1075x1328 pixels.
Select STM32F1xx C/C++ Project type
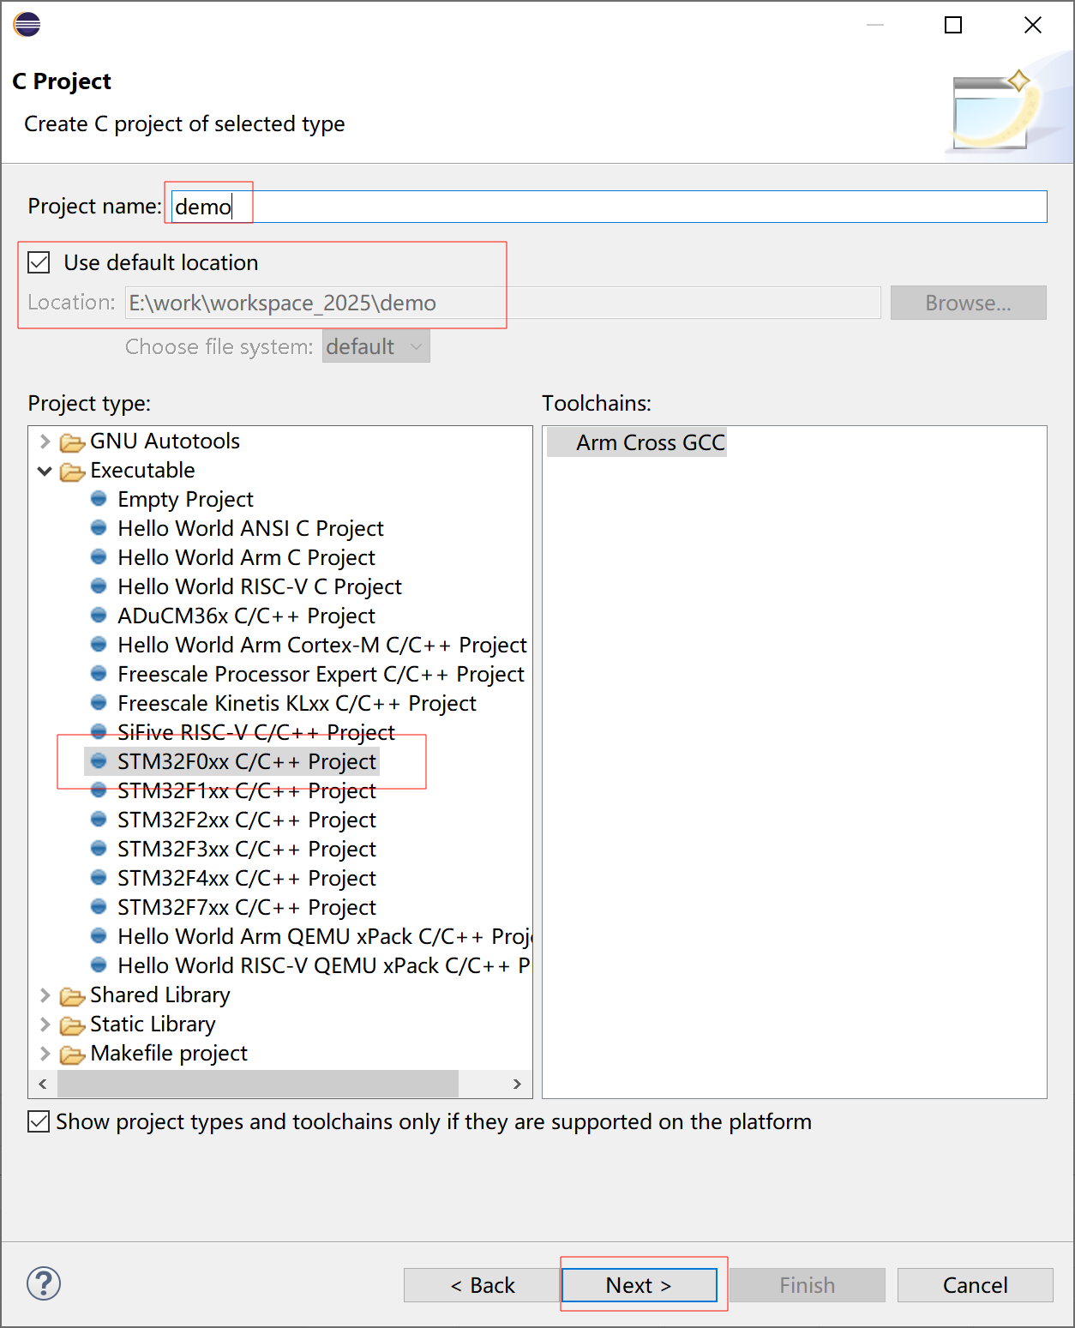pyautogui.click(x=247, y=790)
